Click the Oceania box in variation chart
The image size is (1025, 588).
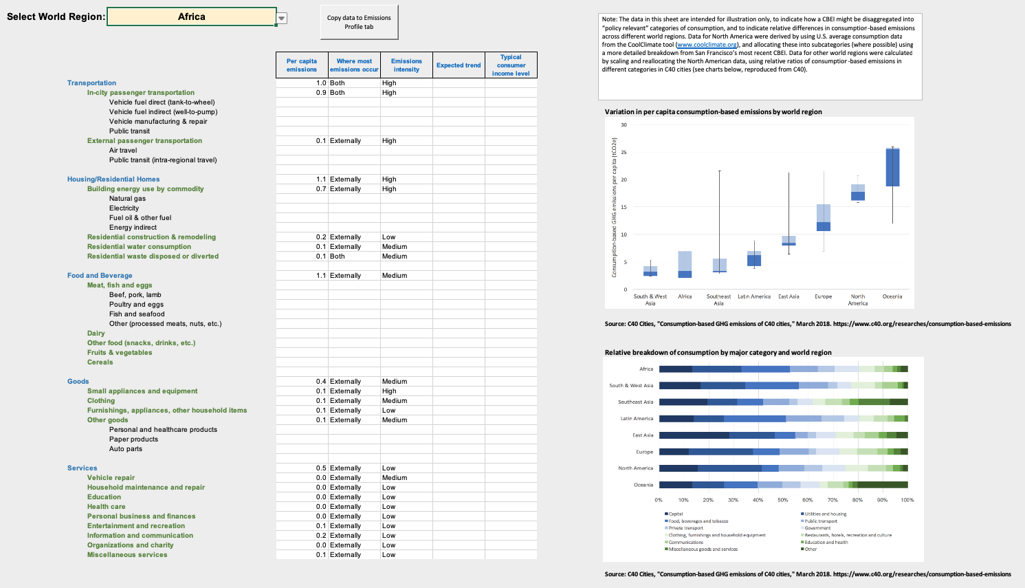pos(892,167)
